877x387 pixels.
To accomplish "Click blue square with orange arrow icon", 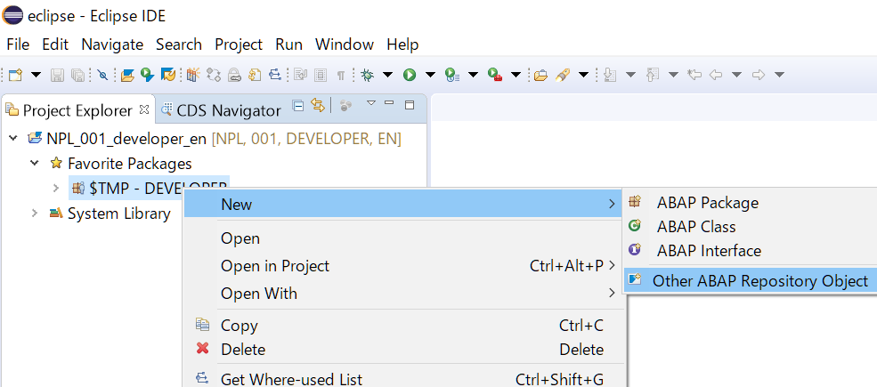I will pyautogui.click(x=168, y=75).
